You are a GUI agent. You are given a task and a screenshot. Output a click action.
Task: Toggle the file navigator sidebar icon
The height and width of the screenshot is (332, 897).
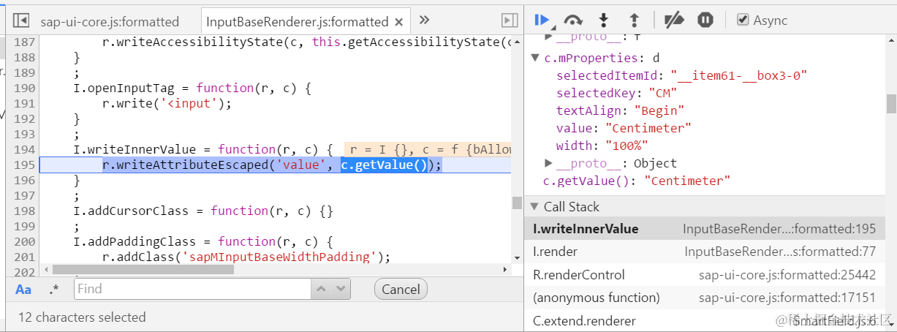point(21,20)
